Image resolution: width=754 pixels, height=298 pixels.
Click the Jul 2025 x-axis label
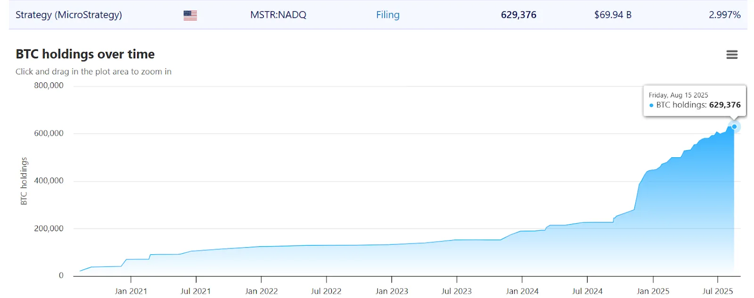coord(718,291)
